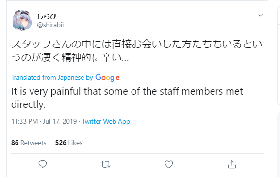Open shirabii's profile avatar picture

[22, 20]
